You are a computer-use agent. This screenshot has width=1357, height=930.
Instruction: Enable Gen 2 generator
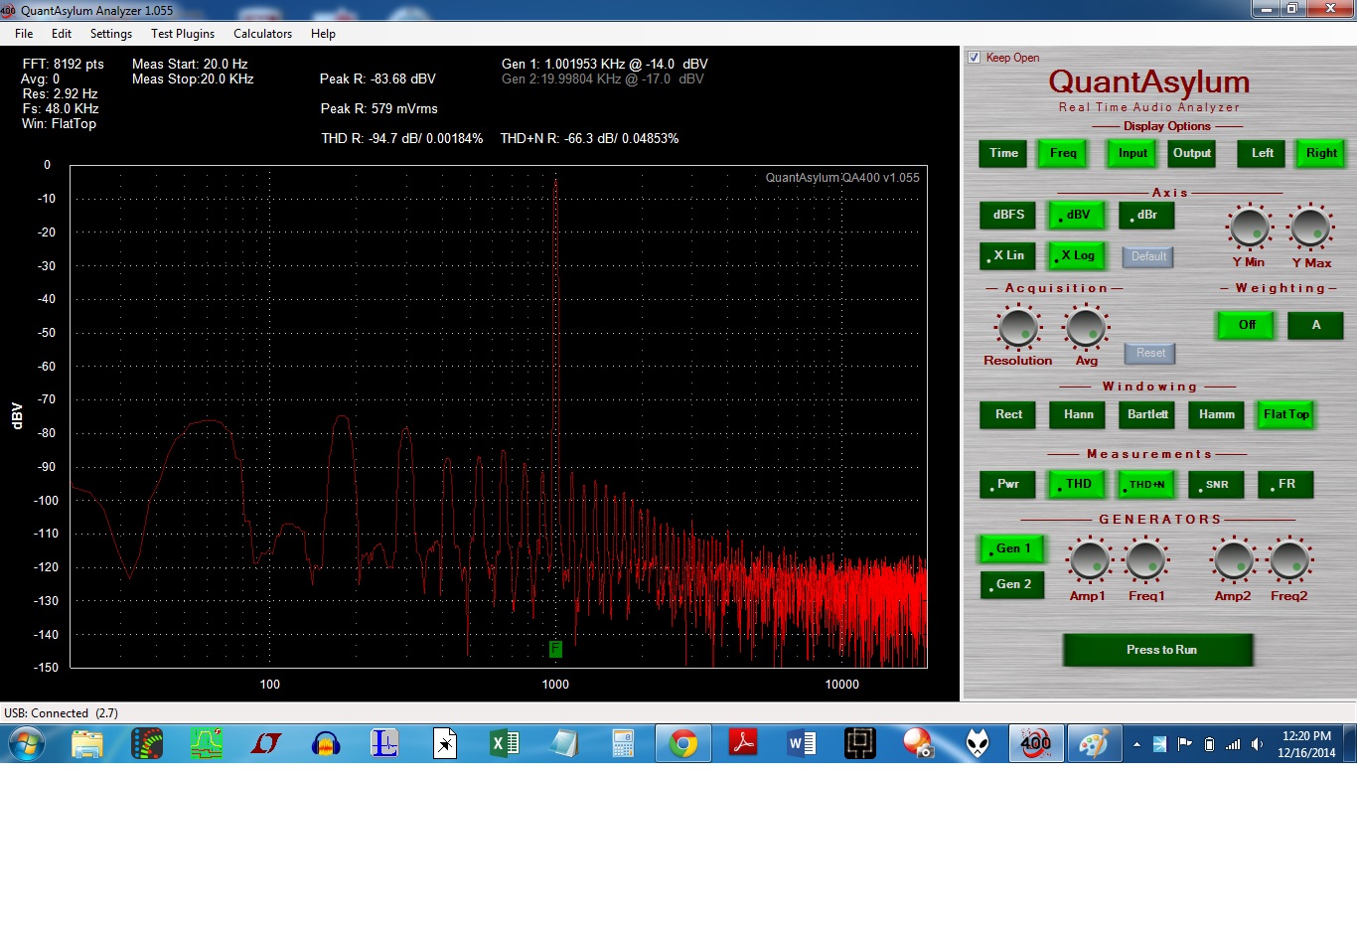(1012, 584)
